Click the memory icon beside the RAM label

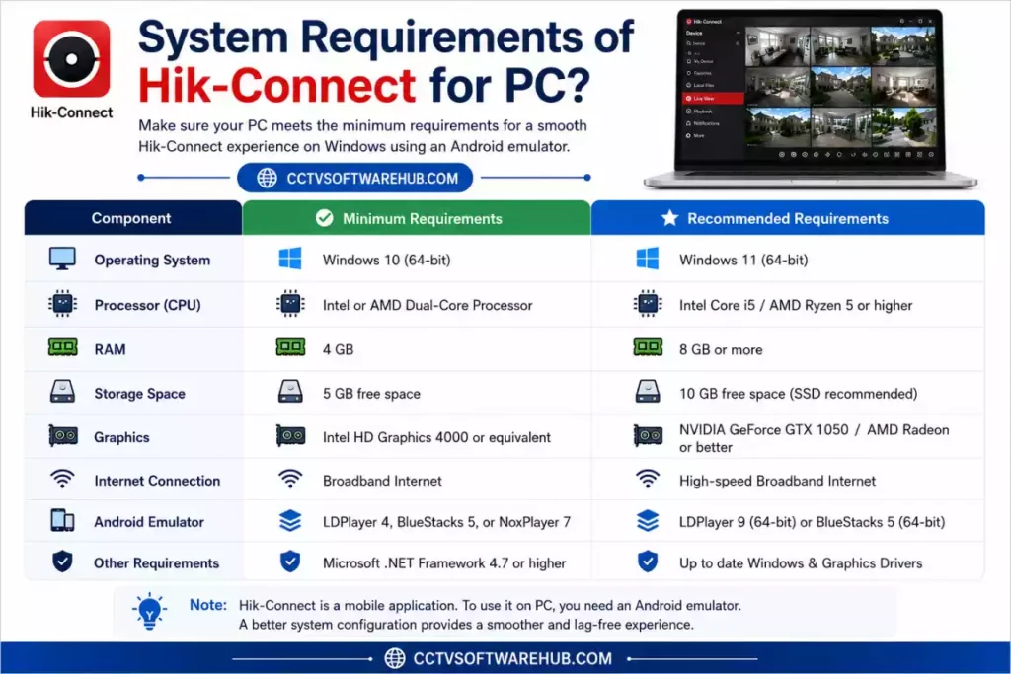pyautogui.click(x=62, y=348)
